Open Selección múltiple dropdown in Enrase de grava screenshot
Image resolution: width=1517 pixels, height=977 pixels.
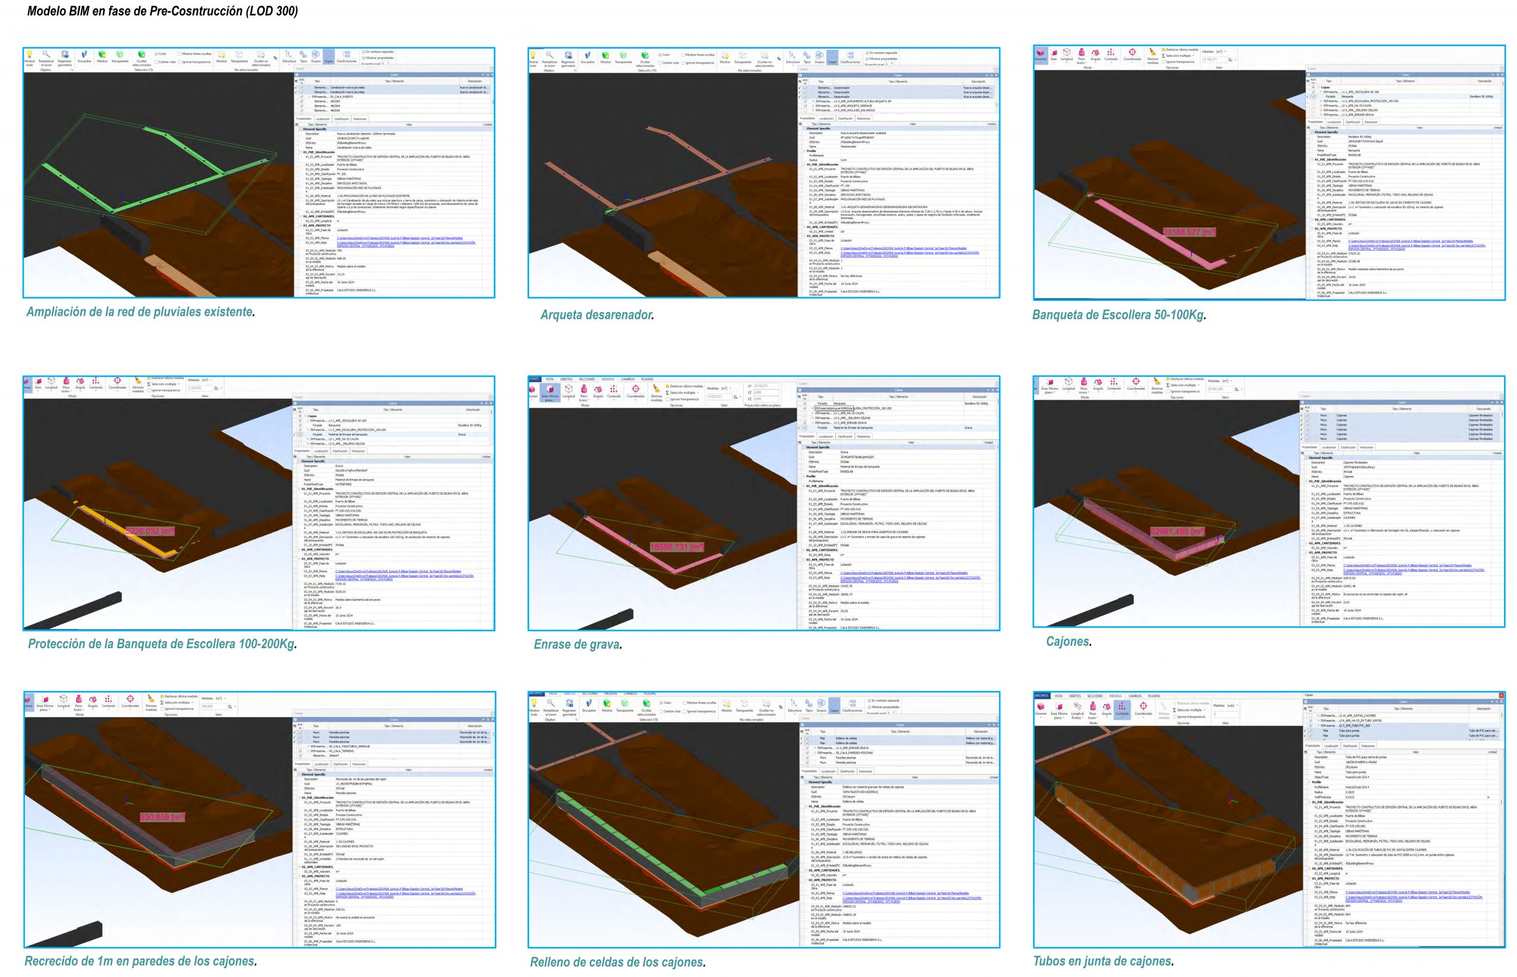698,393
